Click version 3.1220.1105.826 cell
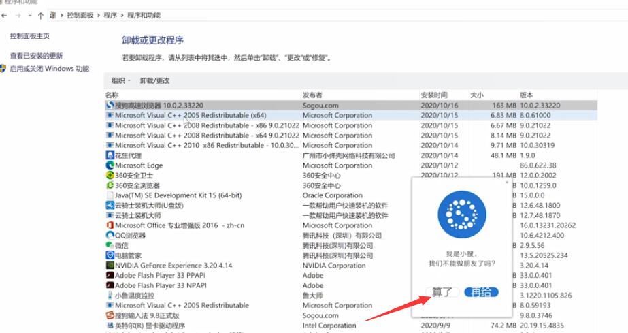 point(546,296)
